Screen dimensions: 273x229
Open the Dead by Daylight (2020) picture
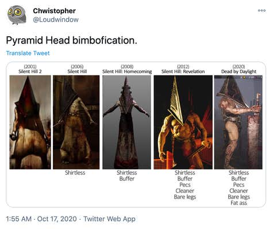point(239,122)
